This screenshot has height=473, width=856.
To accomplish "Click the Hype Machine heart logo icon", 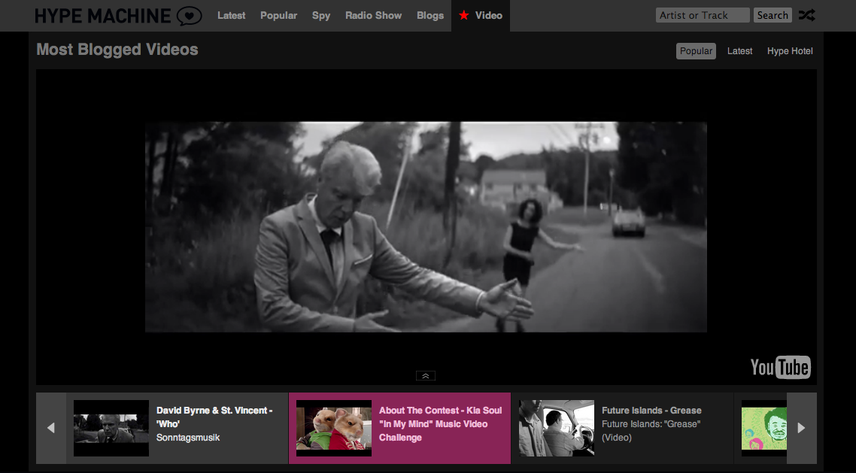I will [x=189, y=16].
